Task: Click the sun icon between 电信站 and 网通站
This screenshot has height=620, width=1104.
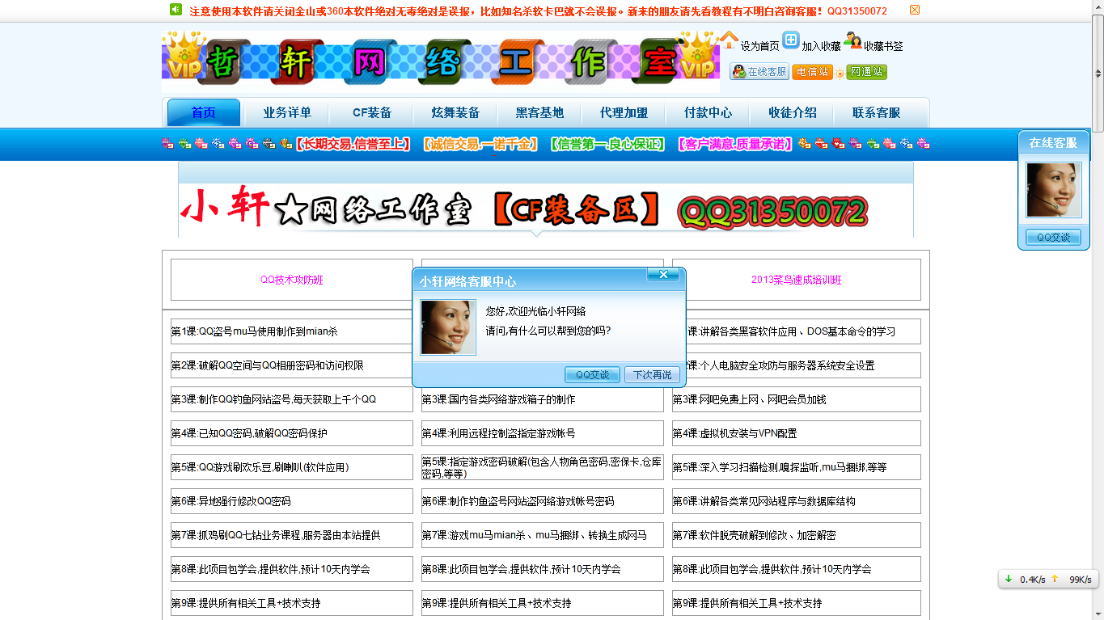Action: (x=841, y=74)
